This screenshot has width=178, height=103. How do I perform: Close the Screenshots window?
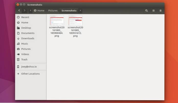click(18, 5)
